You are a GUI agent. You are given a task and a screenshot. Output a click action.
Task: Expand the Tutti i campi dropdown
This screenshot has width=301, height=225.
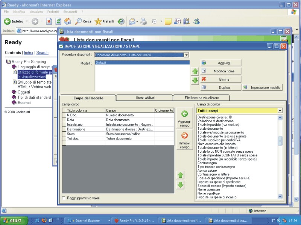(x=280, y=111)
